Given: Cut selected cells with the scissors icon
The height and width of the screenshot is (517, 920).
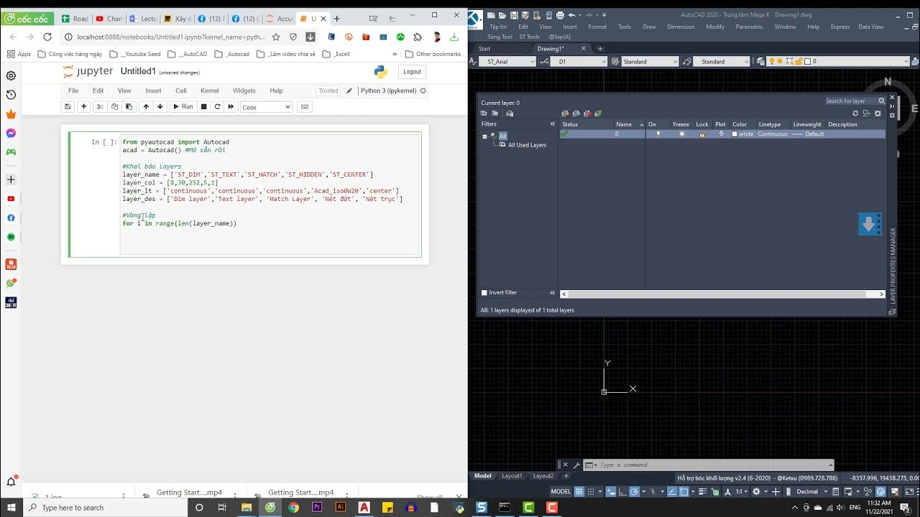Looking at the screenshot, I should 100,106.
